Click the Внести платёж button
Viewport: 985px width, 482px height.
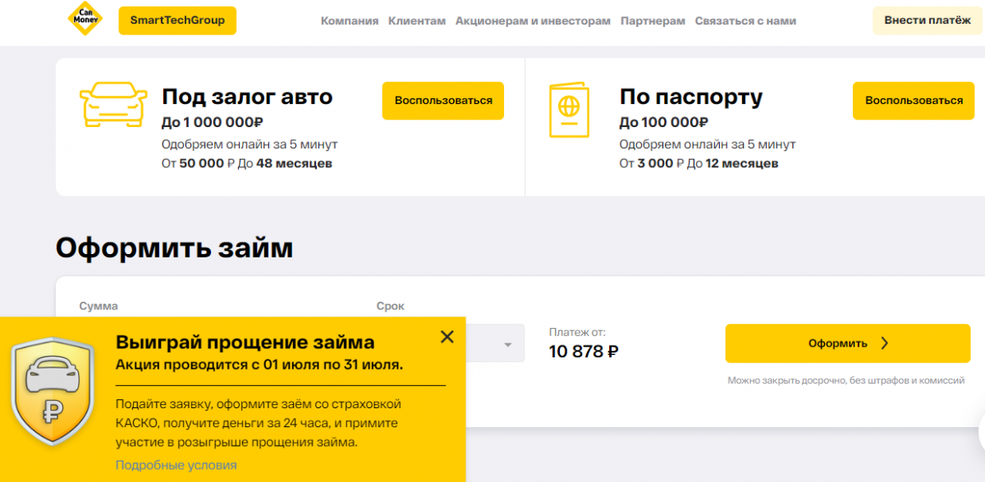(928, 20)
